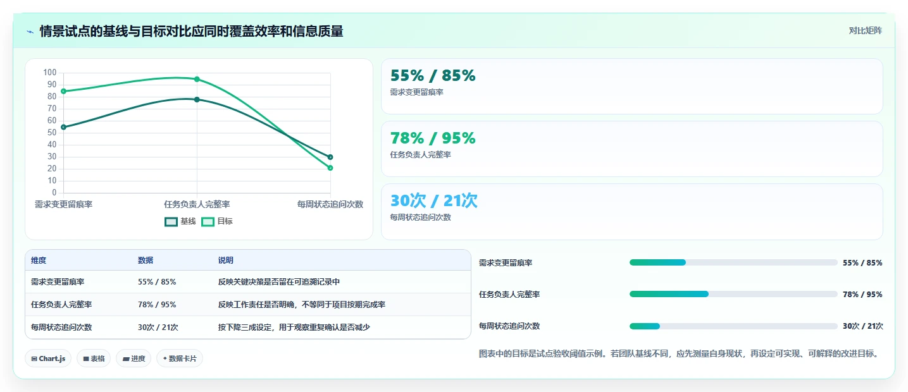Click the 78% / 95% data card value
908x392 pixels.
tap(433, 138)
